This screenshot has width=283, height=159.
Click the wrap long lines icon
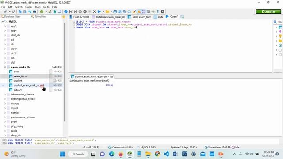(x=149, y=11)
